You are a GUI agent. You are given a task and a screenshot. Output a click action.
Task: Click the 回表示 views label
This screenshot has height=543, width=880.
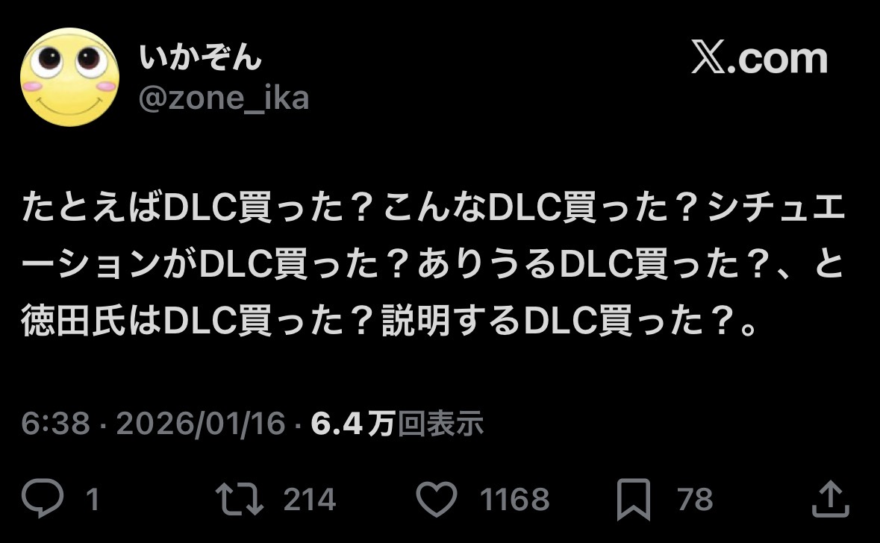coord(440,423)
